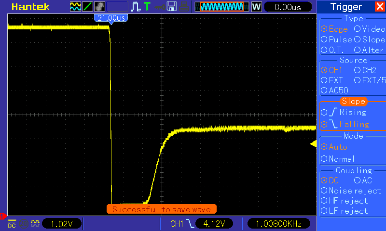Click the bandwidth limit 20 icon
The height and width of the screenshot is (231, 386).
pos(24,224)
